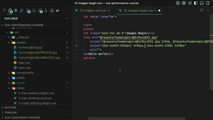Open 2-tree-shaking-begin.vue
Image resolution: width=213 pixels, height=120 pixels.
[36, 93]
